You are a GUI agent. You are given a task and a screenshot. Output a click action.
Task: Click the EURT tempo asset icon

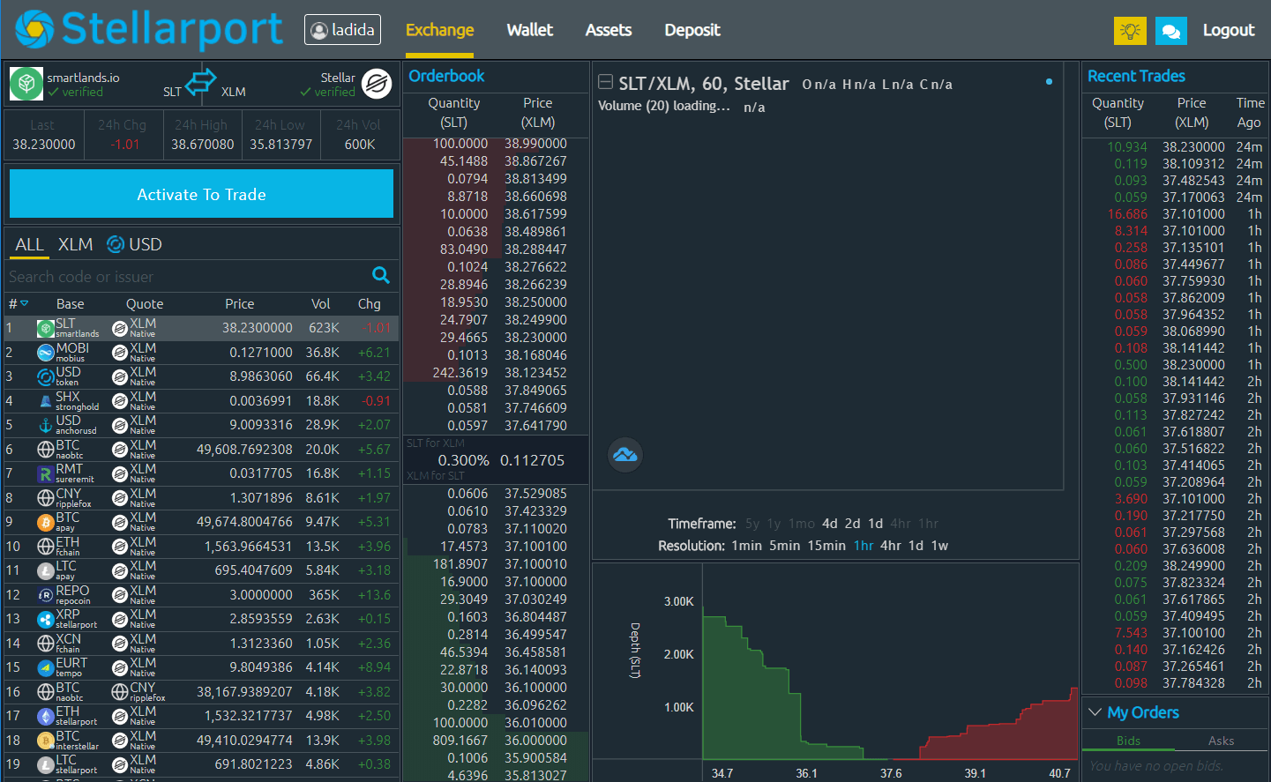46,667
